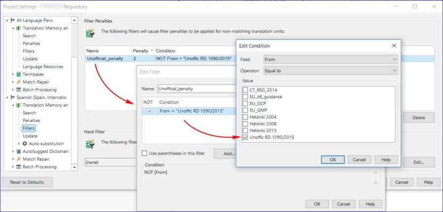Click the All Language Pairs flag icon

click(12, 20)
